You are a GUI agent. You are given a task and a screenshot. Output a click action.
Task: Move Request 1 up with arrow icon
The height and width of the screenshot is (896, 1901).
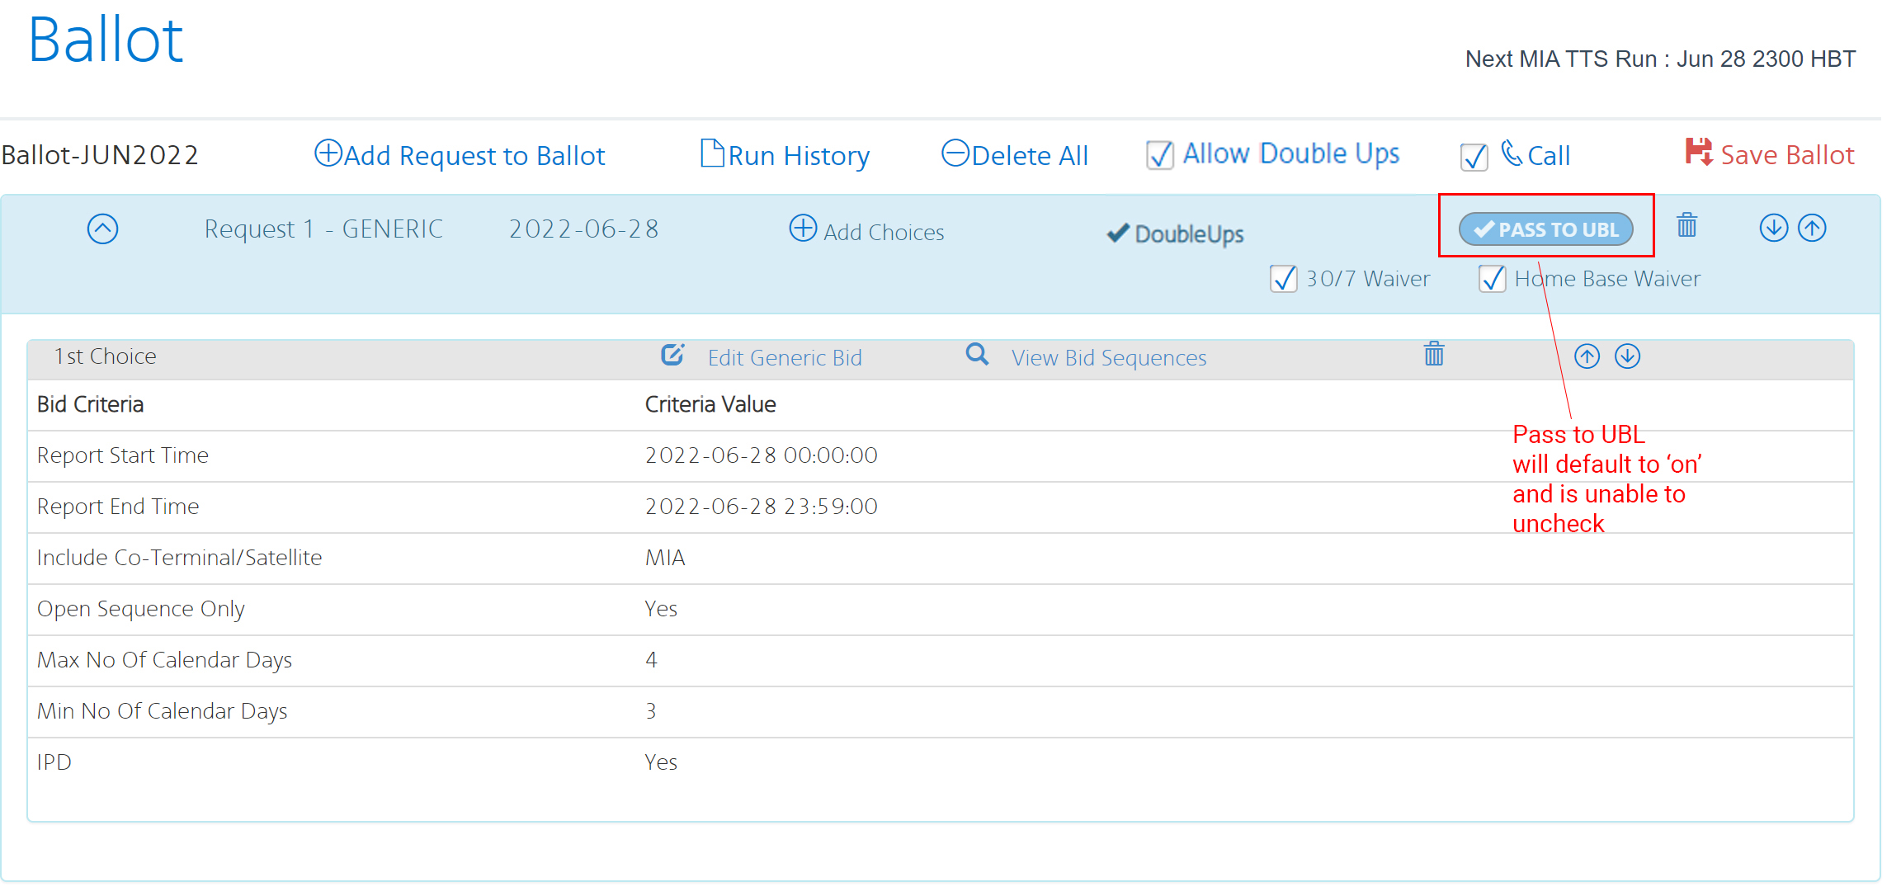pos(1812,228)
